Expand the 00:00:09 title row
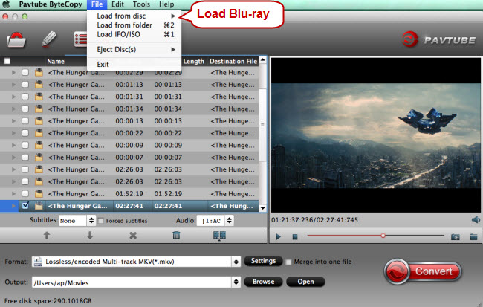Viewport: 483px width, 307px height. [x=13, y=145]
